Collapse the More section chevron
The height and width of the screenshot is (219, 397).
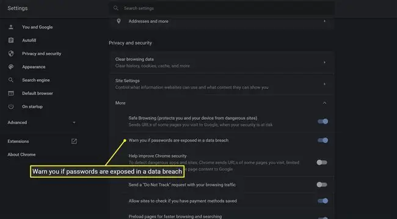324,103
